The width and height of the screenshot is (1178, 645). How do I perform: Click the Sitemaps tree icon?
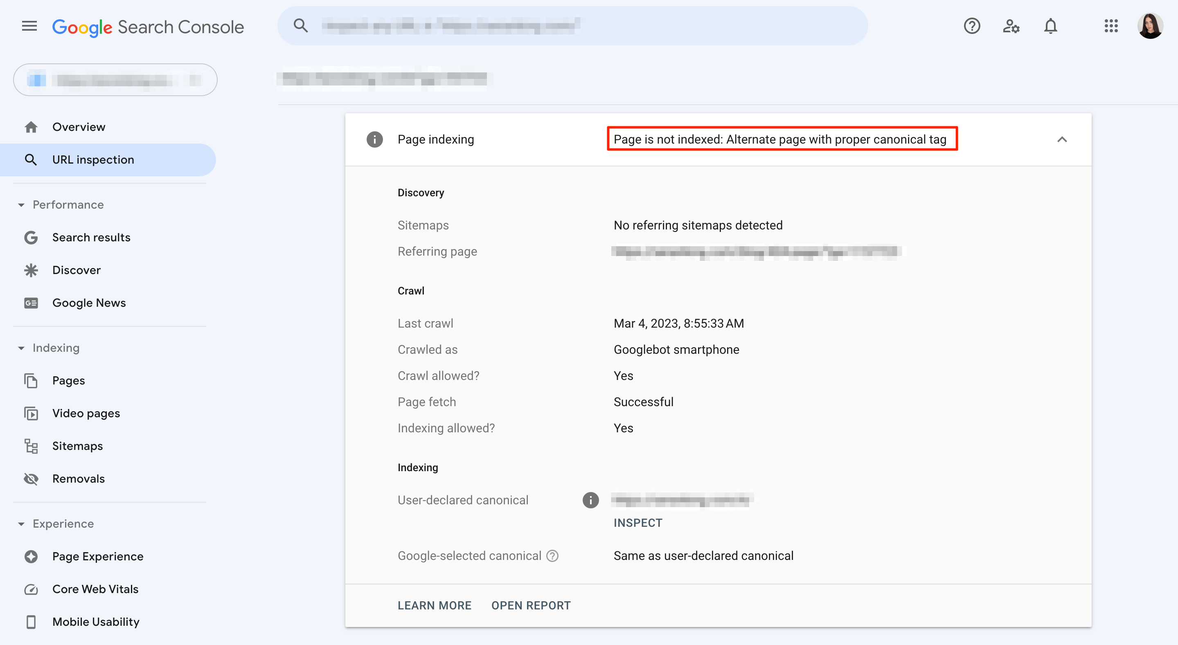point(31,446)
